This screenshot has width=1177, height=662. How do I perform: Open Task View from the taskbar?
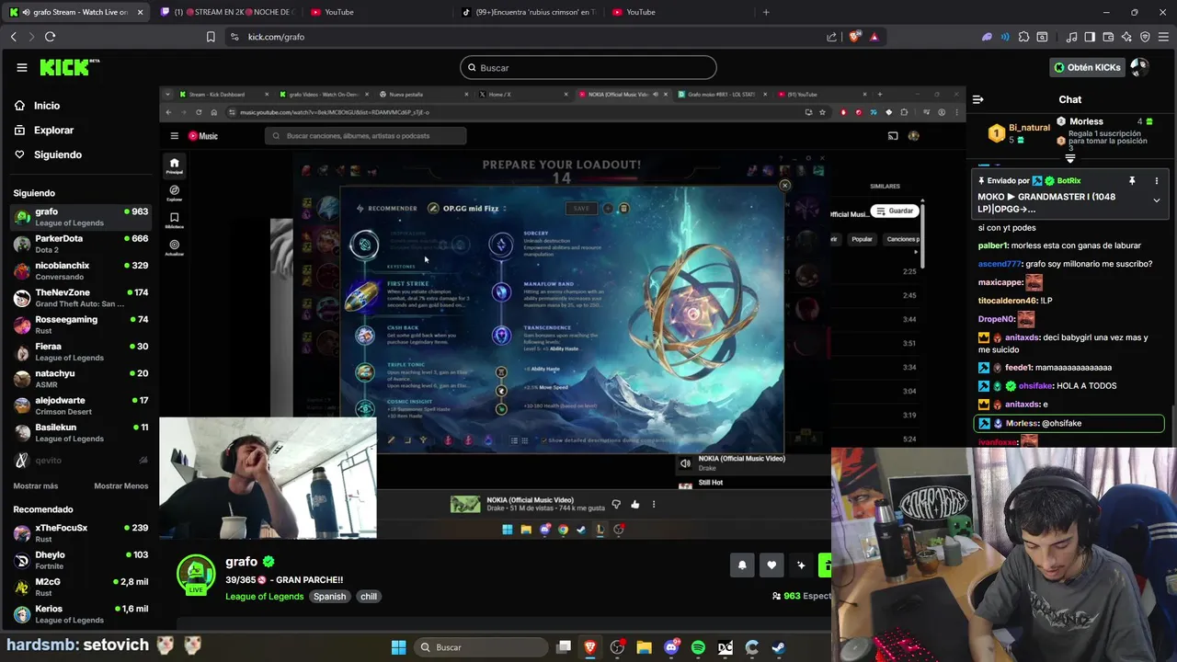(x=564, y=647)
